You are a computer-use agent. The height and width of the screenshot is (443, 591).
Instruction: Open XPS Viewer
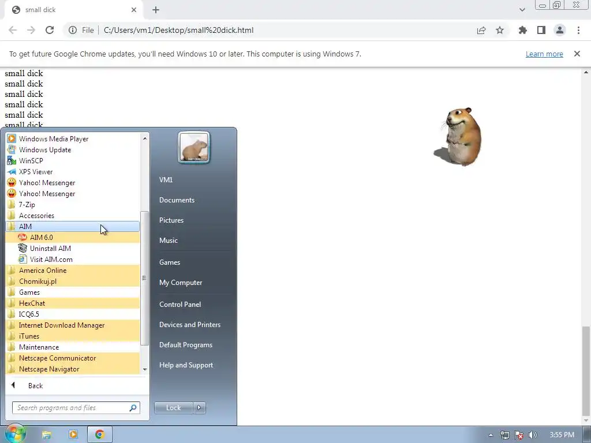tap(72, 172)
